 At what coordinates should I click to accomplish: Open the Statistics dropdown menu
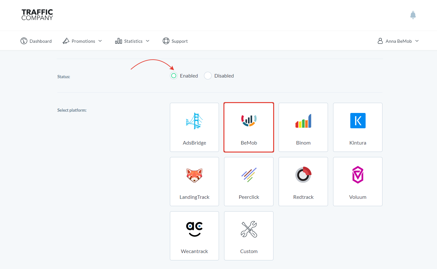[x=132, y=41]
